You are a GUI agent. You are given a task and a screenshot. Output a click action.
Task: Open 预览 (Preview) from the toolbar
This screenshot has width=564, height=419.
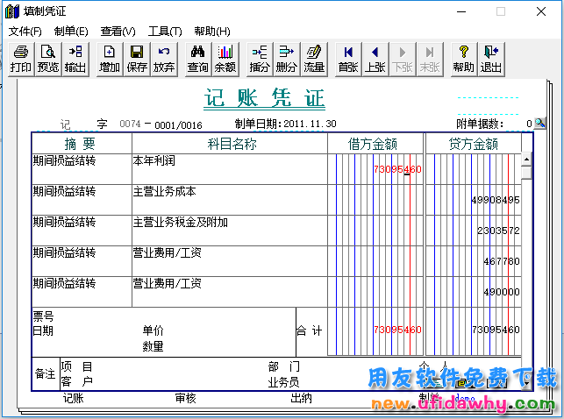(x=47, y=59)
